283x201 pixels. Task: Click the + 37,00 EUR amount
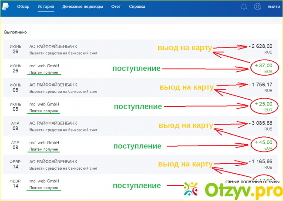(265, 66)
